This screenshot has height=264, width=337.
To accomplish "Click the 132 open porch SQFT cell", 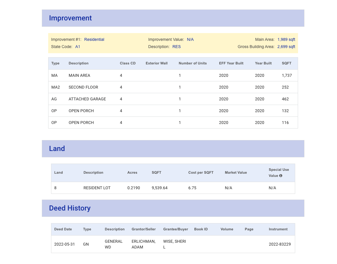I will tap(285, 111).
